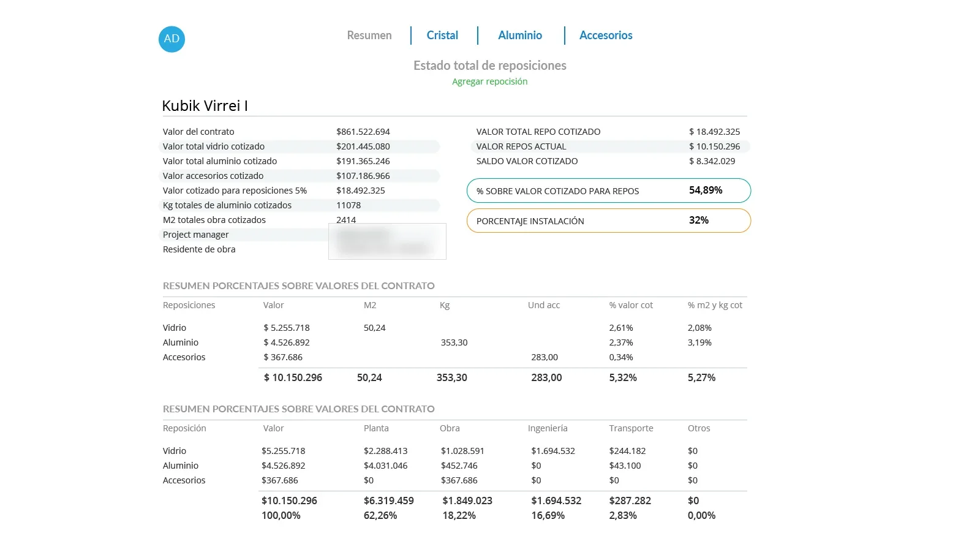Click the aluminio cotizado value $191.365.246
The image size is (980, 552).
click(x=363, y=161)
